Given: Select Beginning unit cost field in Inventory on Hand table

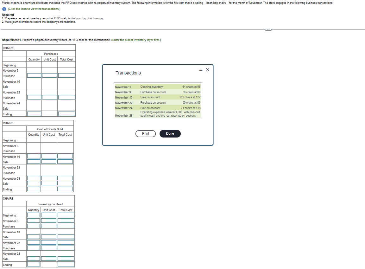Looking at the screenshot, I should tap(49, 215).
